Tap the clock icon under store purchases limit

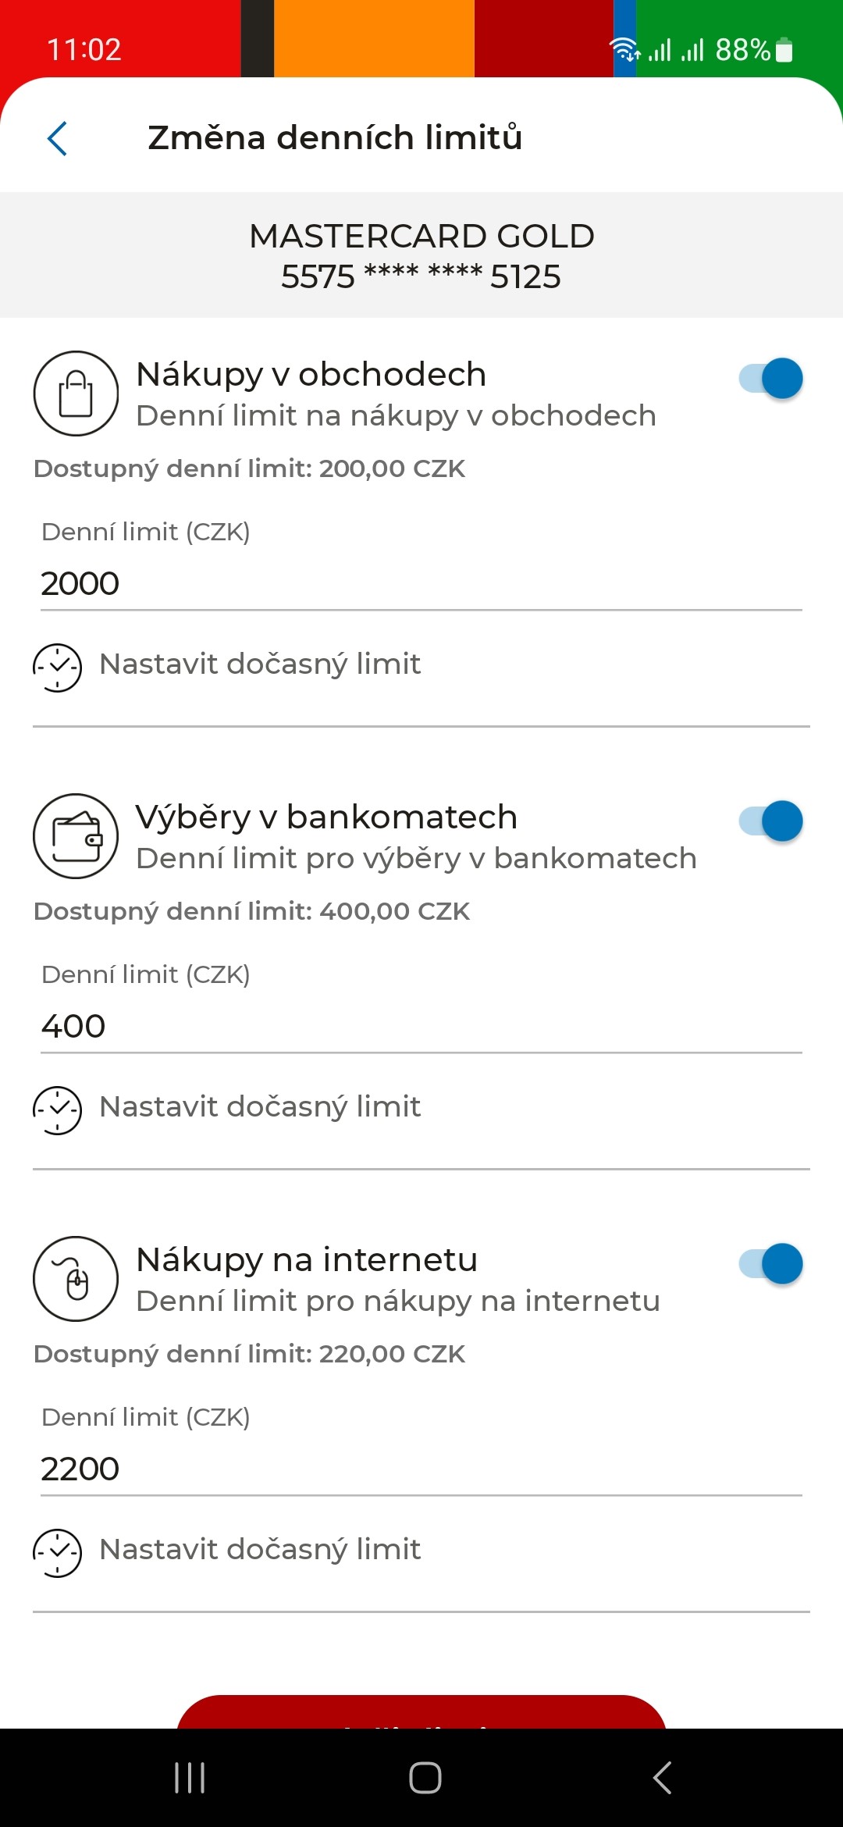click(57, 668)
